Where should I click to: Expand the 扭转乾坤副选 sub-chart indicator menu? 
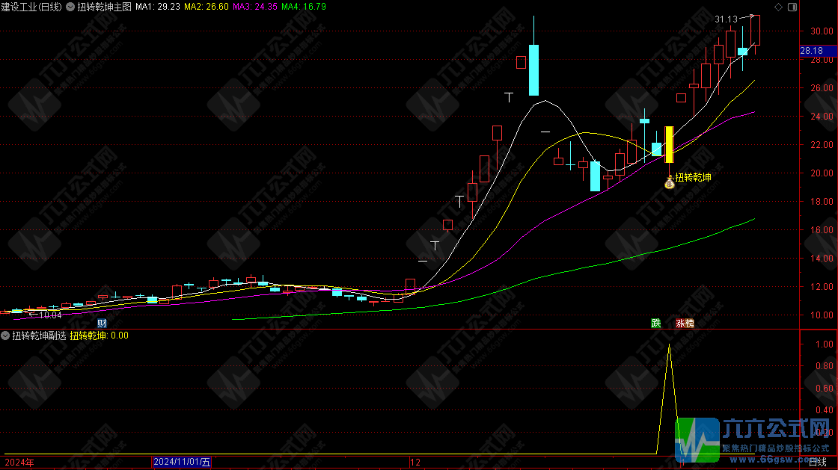(x=6, y=336)
